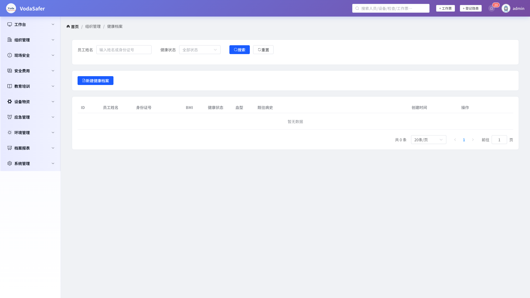Viewport: 530px width, 298px height.
Task: Expand the 设备物资 menu chevron
Action: click(x=53, y=102)
